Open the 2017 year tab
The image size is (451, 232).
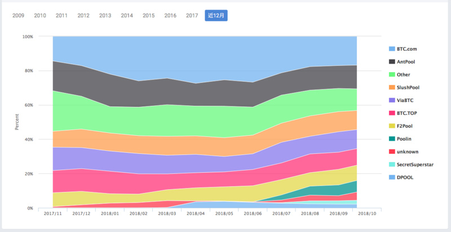(x=192, y=15)
